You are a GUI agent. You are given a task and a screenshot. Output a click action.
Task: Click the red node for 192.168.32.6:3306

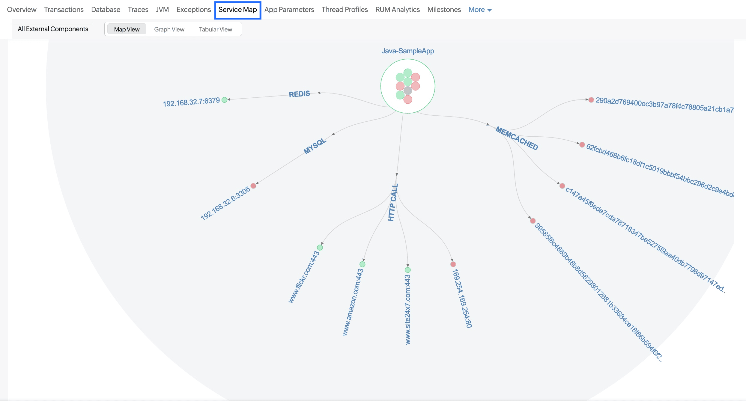click(x=253, y=186)
